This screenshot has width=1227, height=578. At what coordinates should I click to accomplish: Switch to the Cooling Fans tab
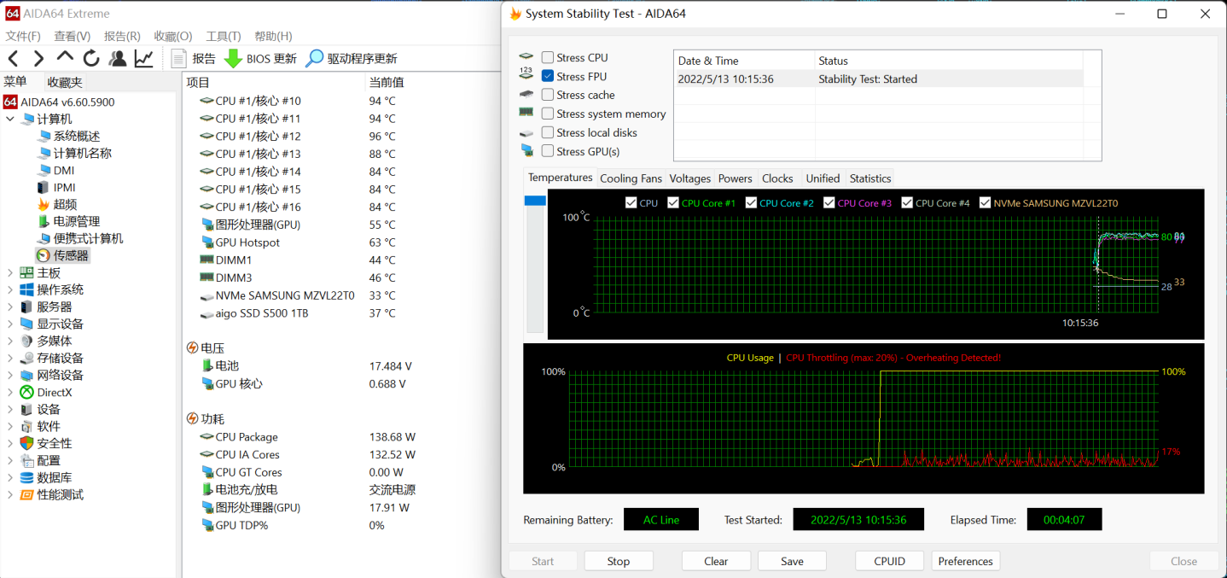[631, 178]
